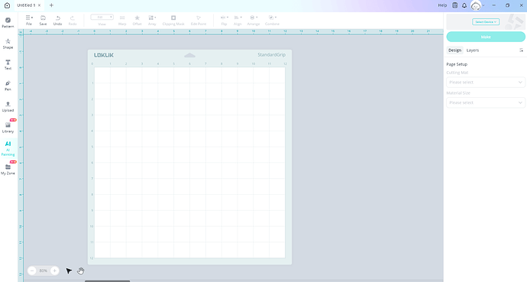Click the horizontal scrollbar thumb

click(107, 281)
